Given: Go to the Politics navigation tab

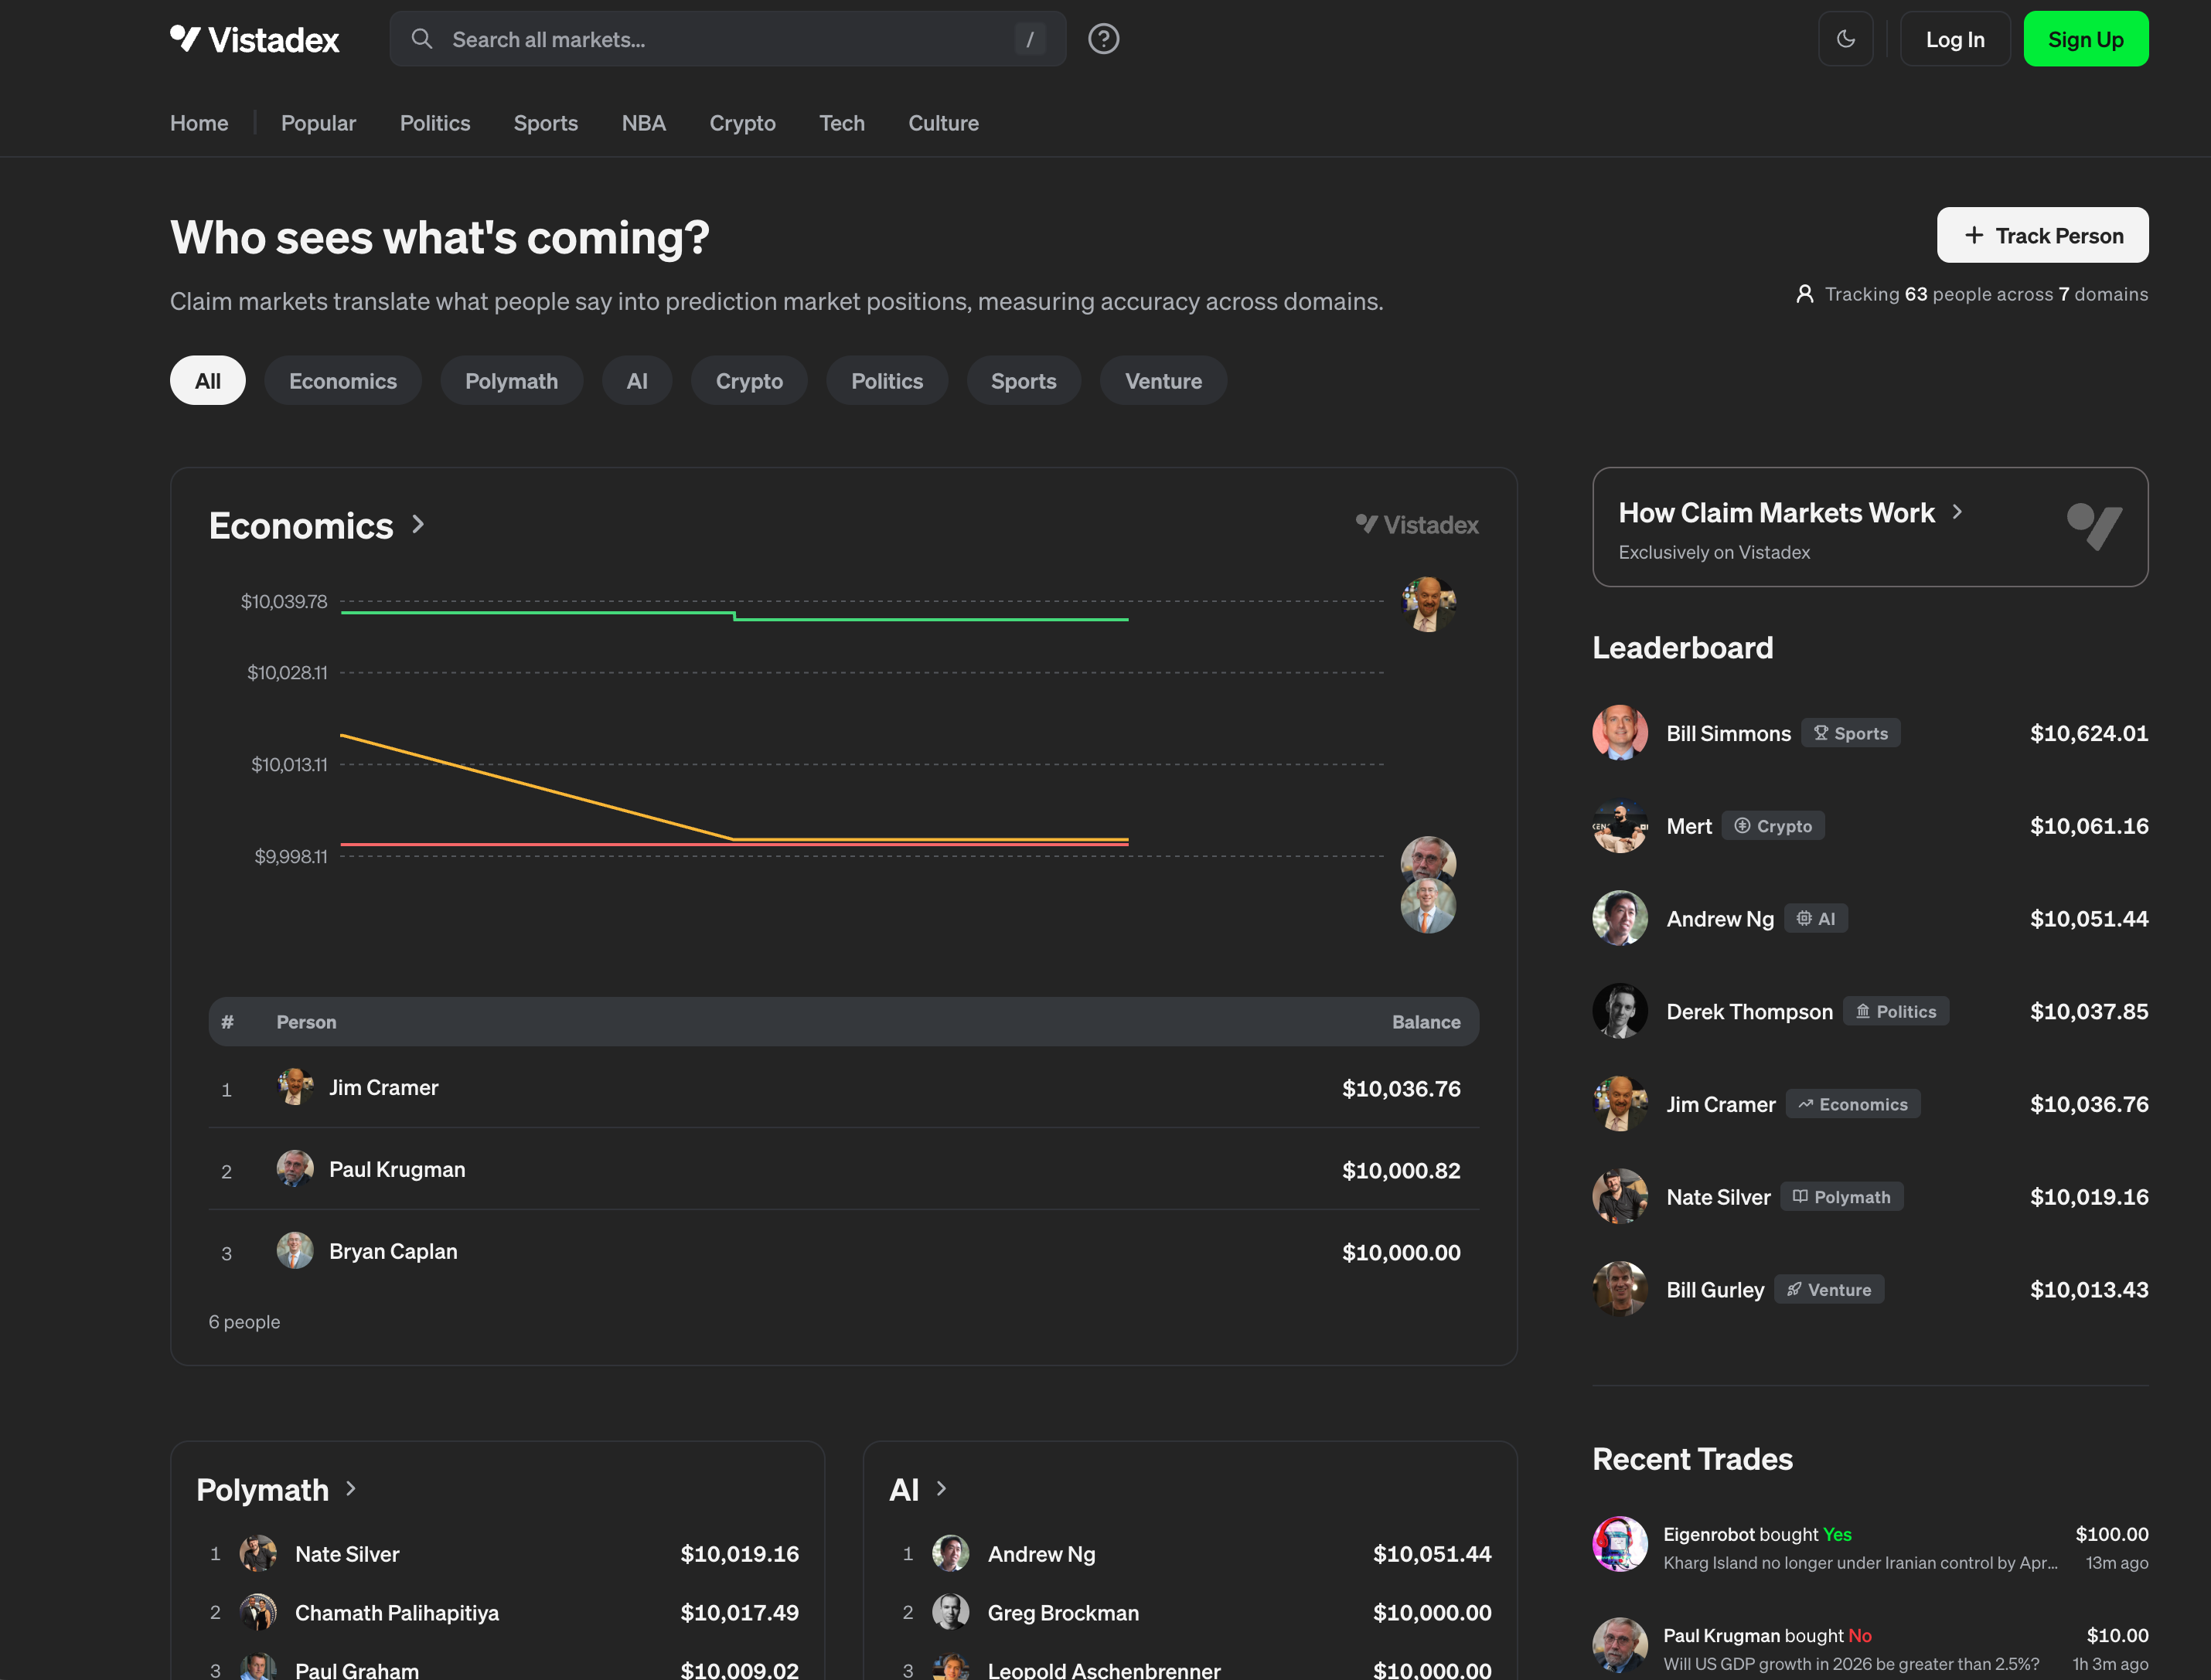Looking at the screenshot, I should (x=434, y=123).
